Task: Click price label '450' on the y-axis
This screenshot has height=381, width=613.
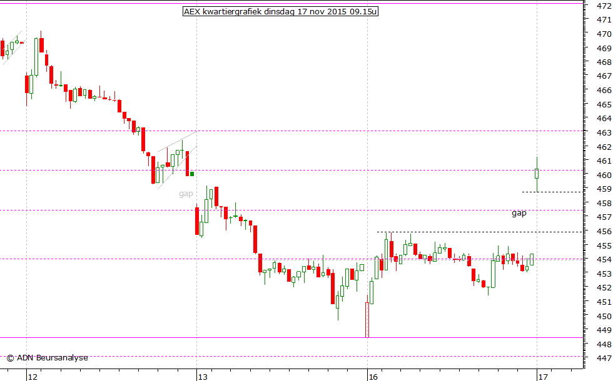Action: coord(604,316)
